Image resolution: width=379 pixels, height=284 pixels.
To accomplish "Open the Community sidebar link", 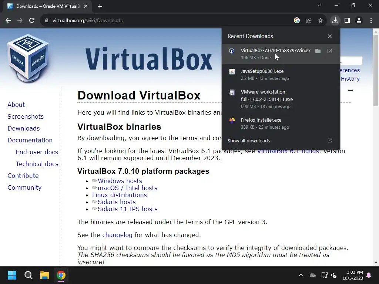I will tap(24, 187).
